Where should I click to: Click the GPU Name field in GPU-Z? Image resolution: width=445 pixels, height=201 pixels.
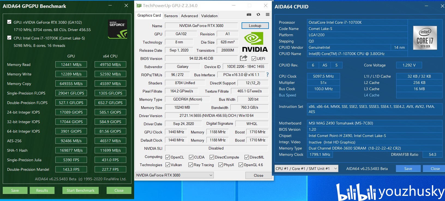[201, 26]
